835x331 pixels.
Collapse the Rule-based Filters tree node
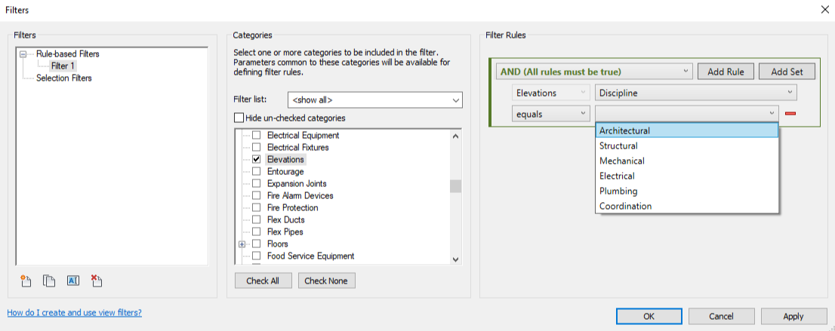click(23, 54)
